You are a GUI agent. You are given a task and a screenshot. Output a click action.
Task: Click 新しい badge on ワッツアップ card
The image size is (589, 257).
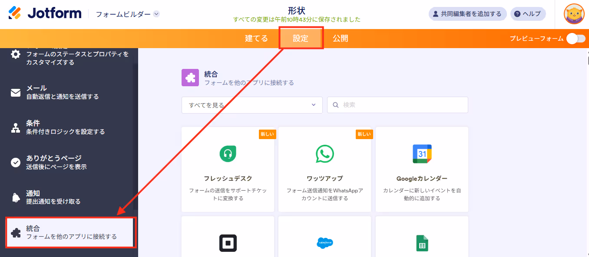(x=364, y=134)
